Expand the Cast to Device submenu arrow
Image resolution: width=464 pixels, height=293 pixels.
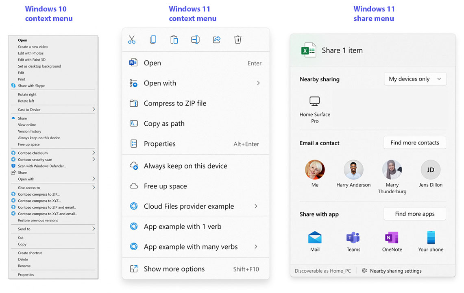(x=94, y=109)
